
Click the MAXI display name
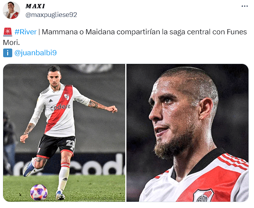[35, 6]
